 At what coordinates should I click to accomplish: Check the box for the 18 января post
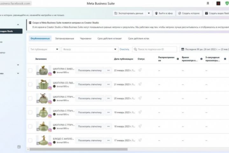coord(30,126)
